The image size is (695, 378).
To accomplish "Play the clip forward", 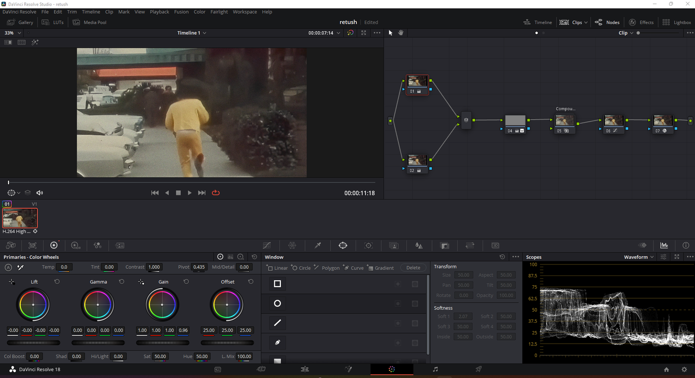I will click(x=190, y=193).
